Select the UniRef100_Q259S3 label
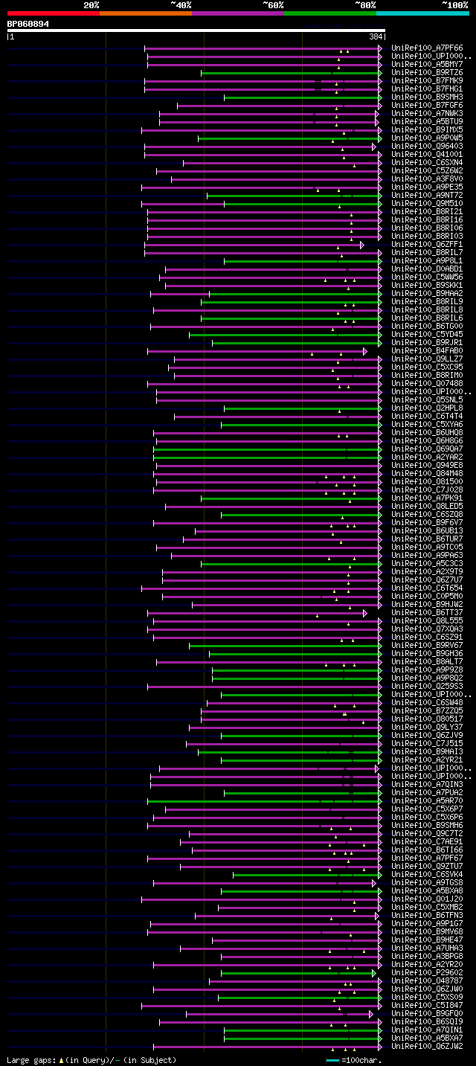 point(427,687)
